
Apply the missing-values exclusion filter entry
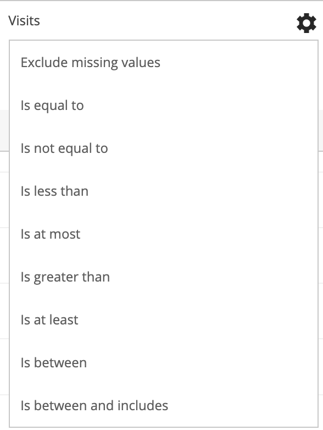pyautogui.click(x=164, y=63)
